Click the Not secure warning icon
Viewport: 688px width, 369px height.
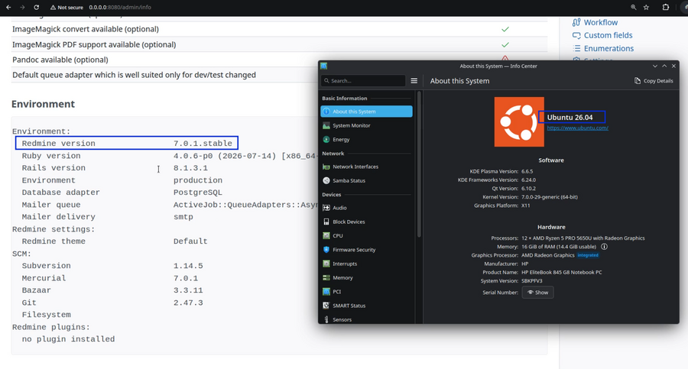53,7
